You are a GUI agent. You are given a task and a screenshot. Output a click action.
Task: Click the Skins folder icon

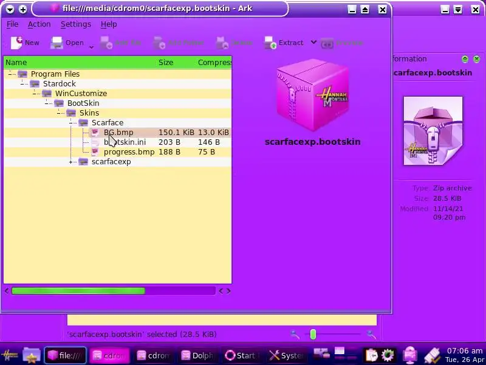(x=71, y=113)
